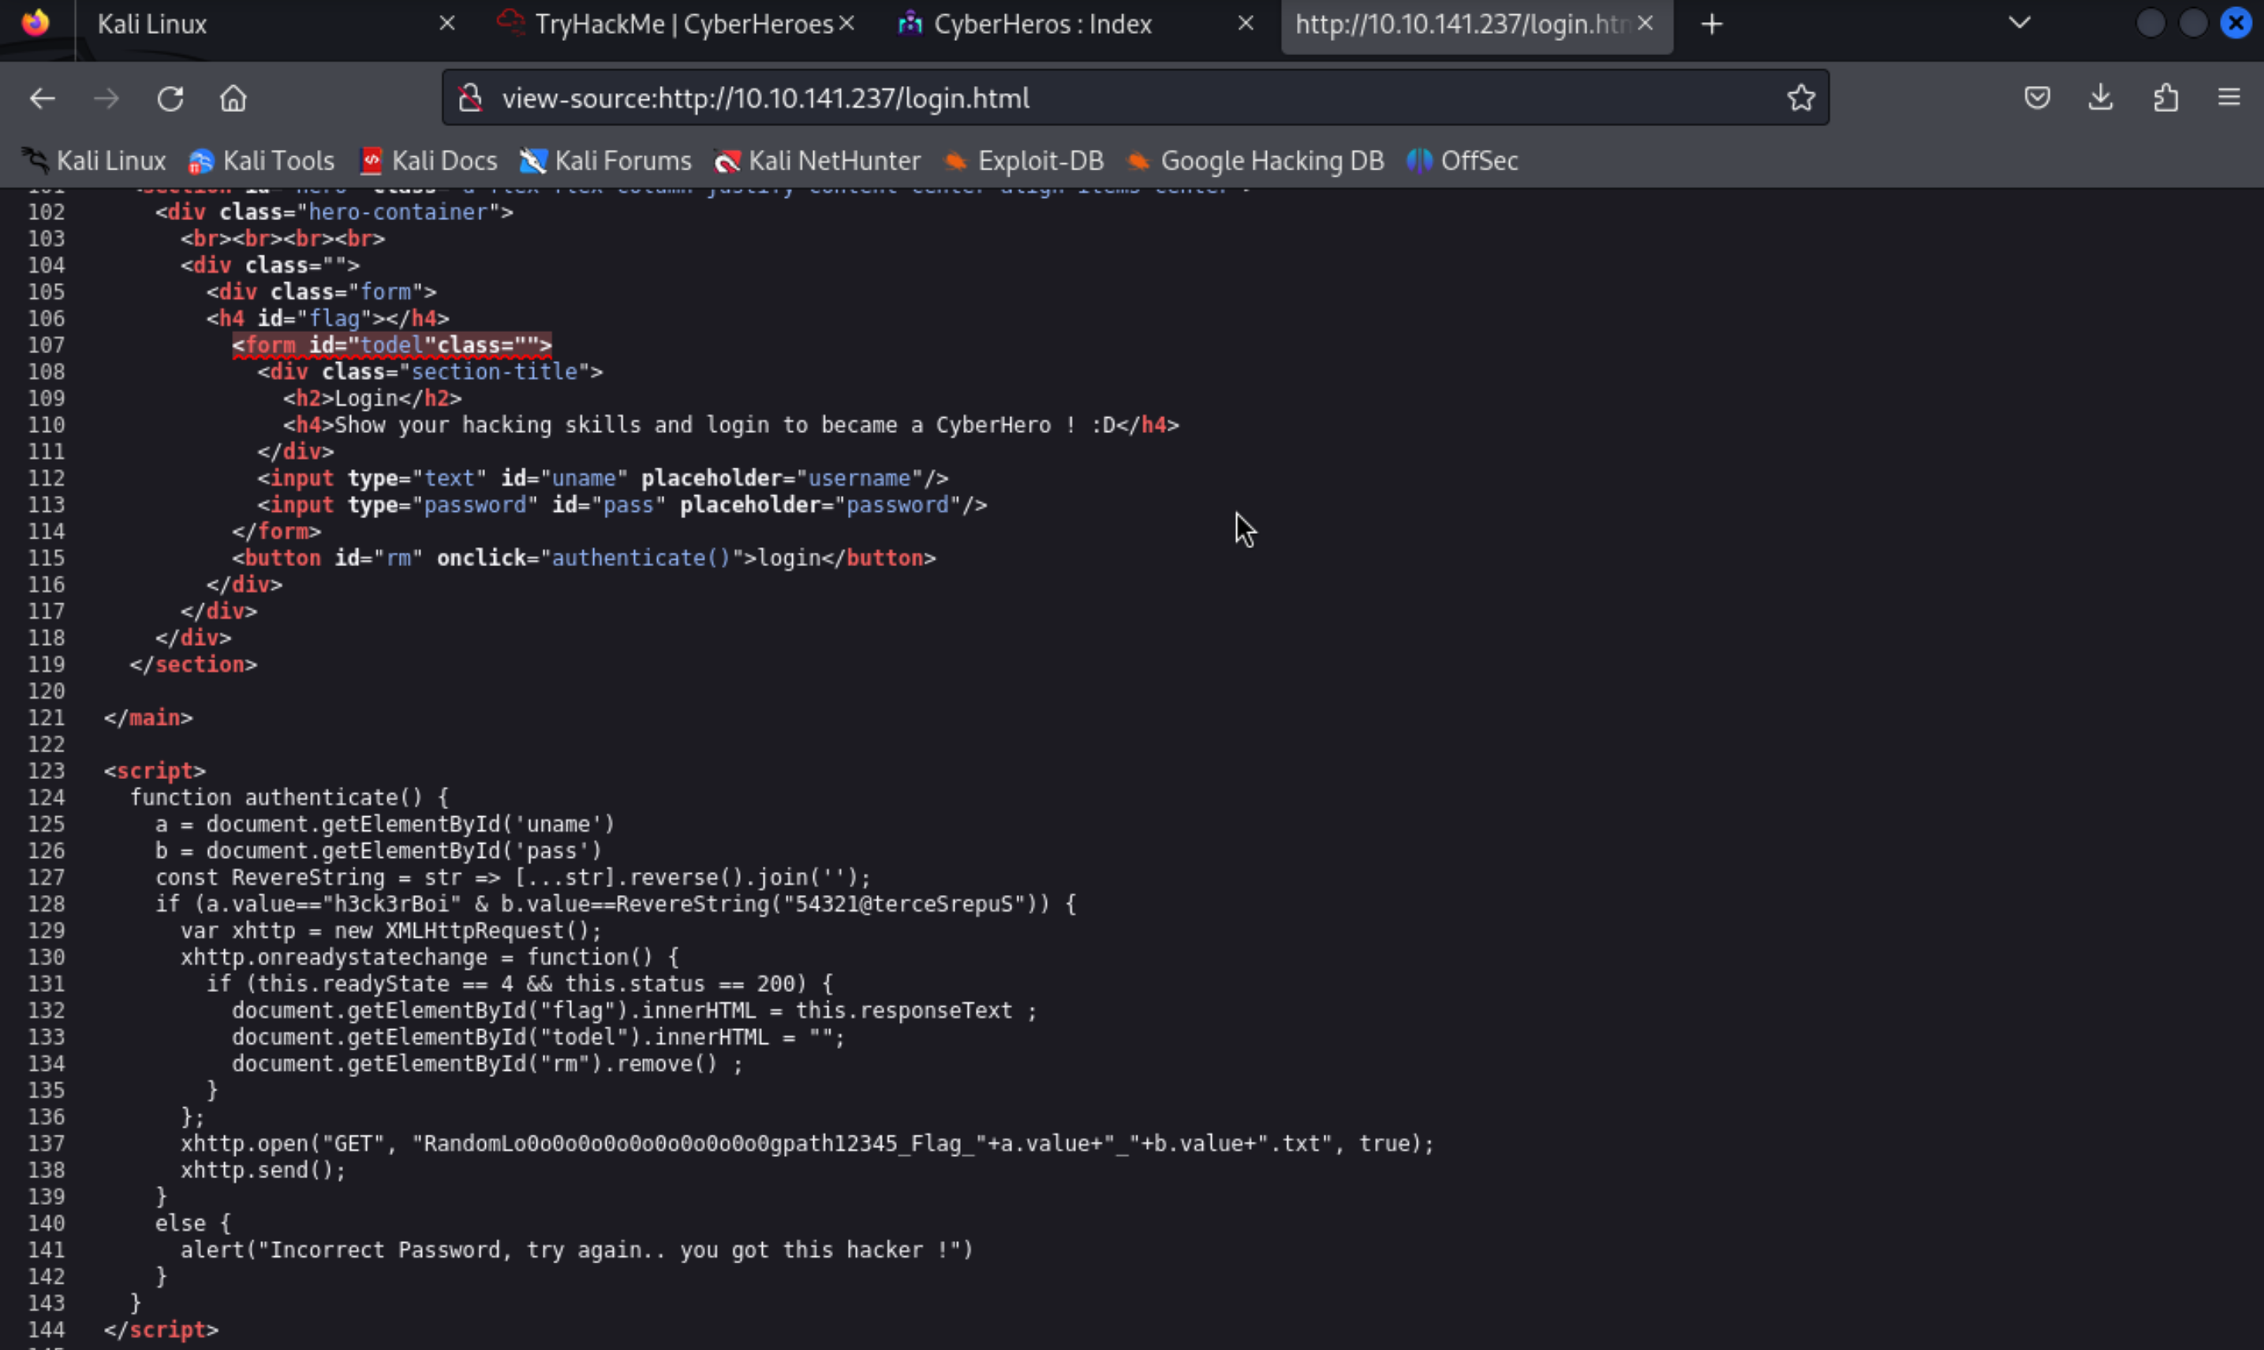2264x1350 pixels.
Task: Save page to Pocket
Action: 2037,97
